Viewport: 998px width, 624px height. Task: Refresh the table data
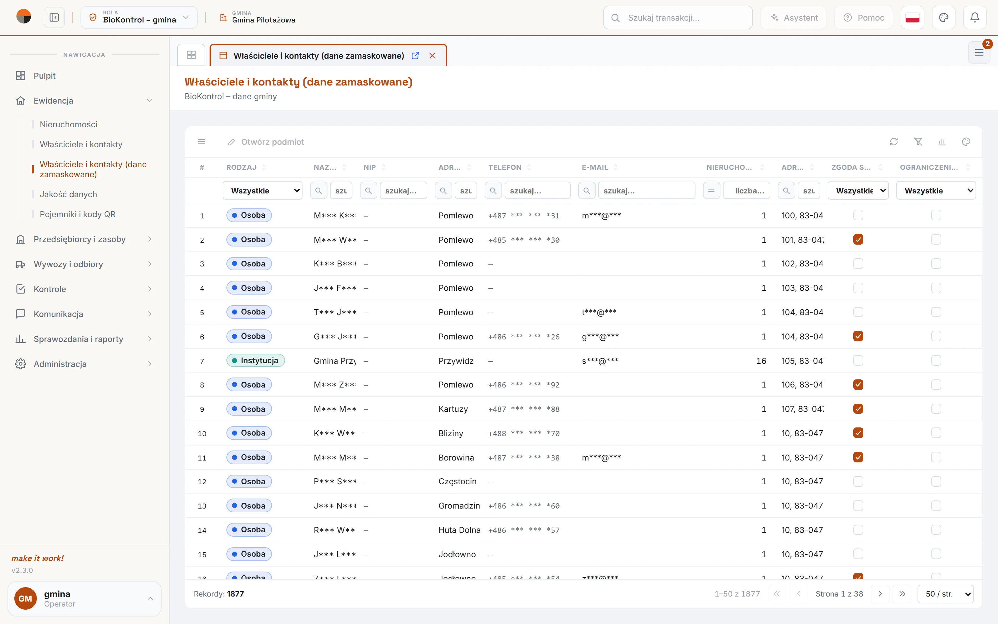894,142
